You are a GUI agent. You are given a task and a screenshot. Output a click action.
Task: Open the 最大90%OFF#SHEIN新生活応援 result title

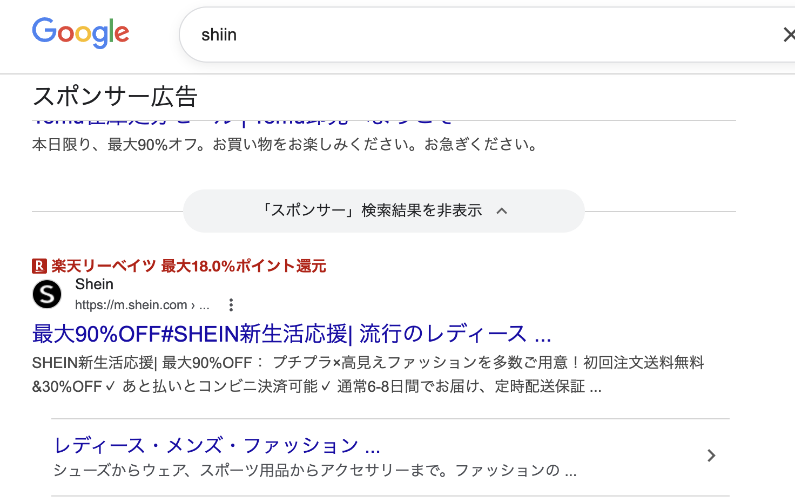point(292,334)
